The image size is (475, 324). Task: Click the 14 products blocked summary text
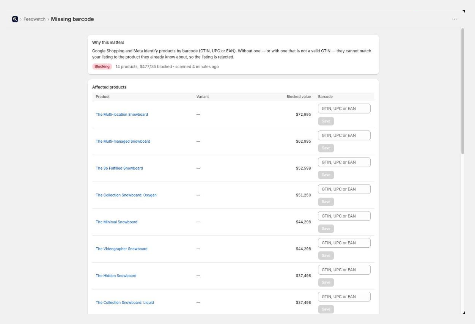tap(167, 67)
